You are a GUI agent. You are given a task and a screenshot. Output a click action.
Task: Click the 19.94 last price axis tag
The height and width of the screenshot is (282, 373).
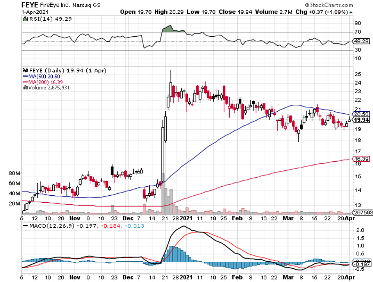[361, 119]
